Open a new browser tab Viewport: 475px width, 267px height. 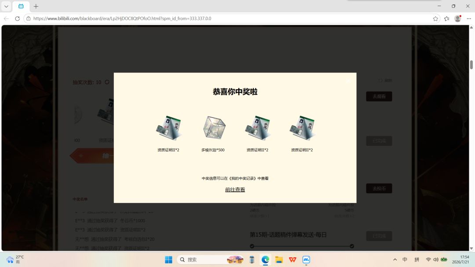tap(36, 6)
